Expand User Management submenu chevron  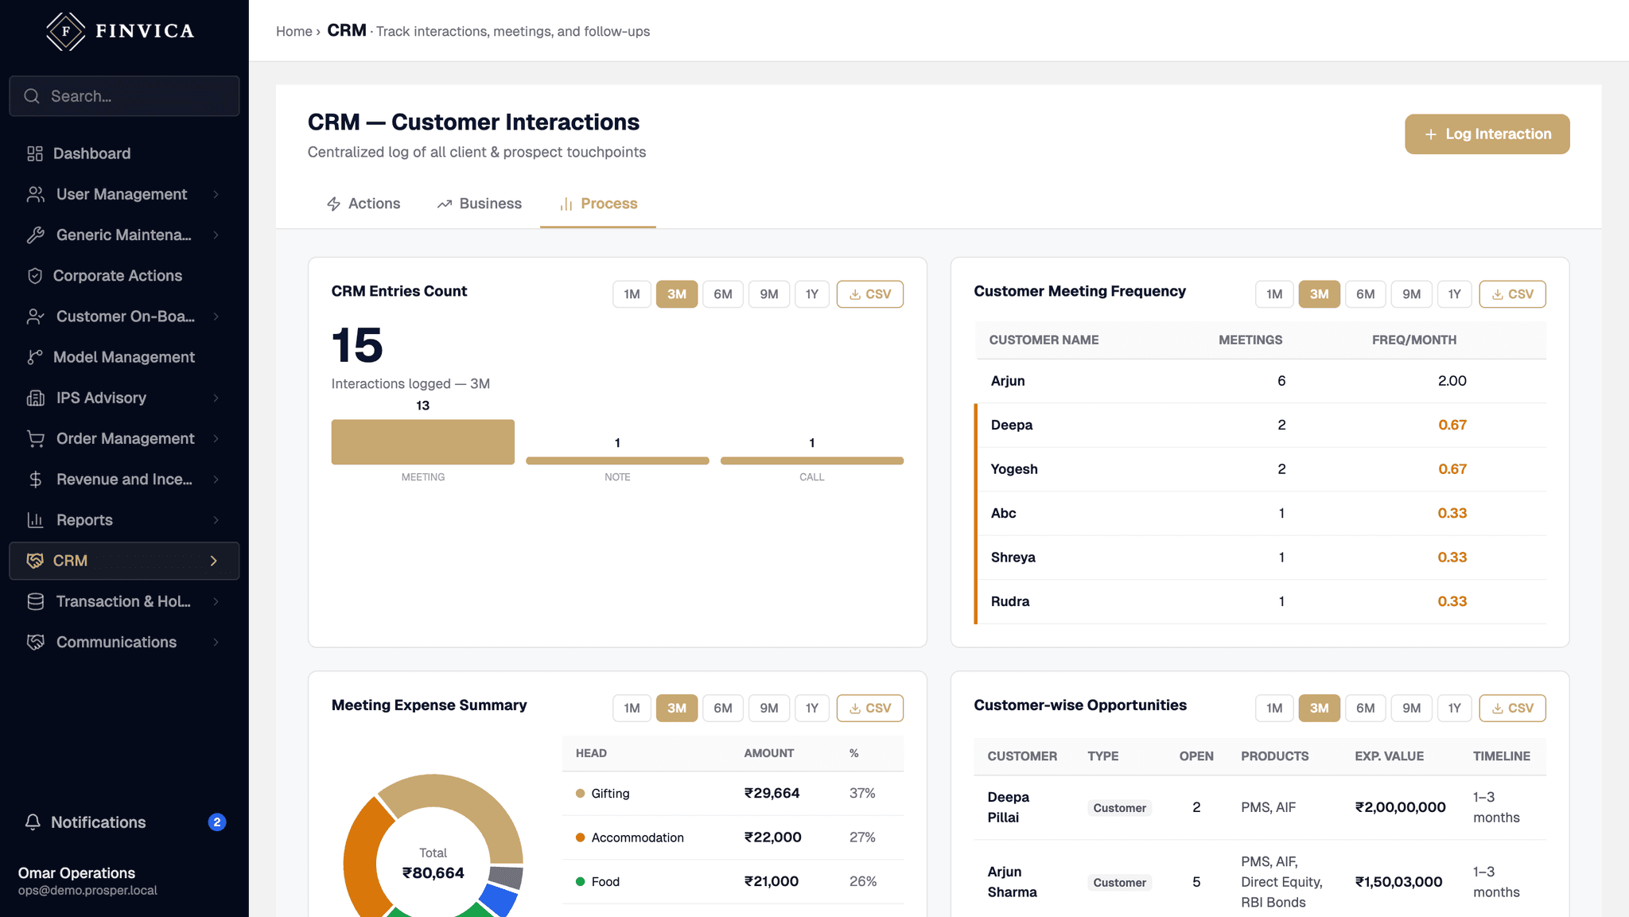(x=216, y=194)
